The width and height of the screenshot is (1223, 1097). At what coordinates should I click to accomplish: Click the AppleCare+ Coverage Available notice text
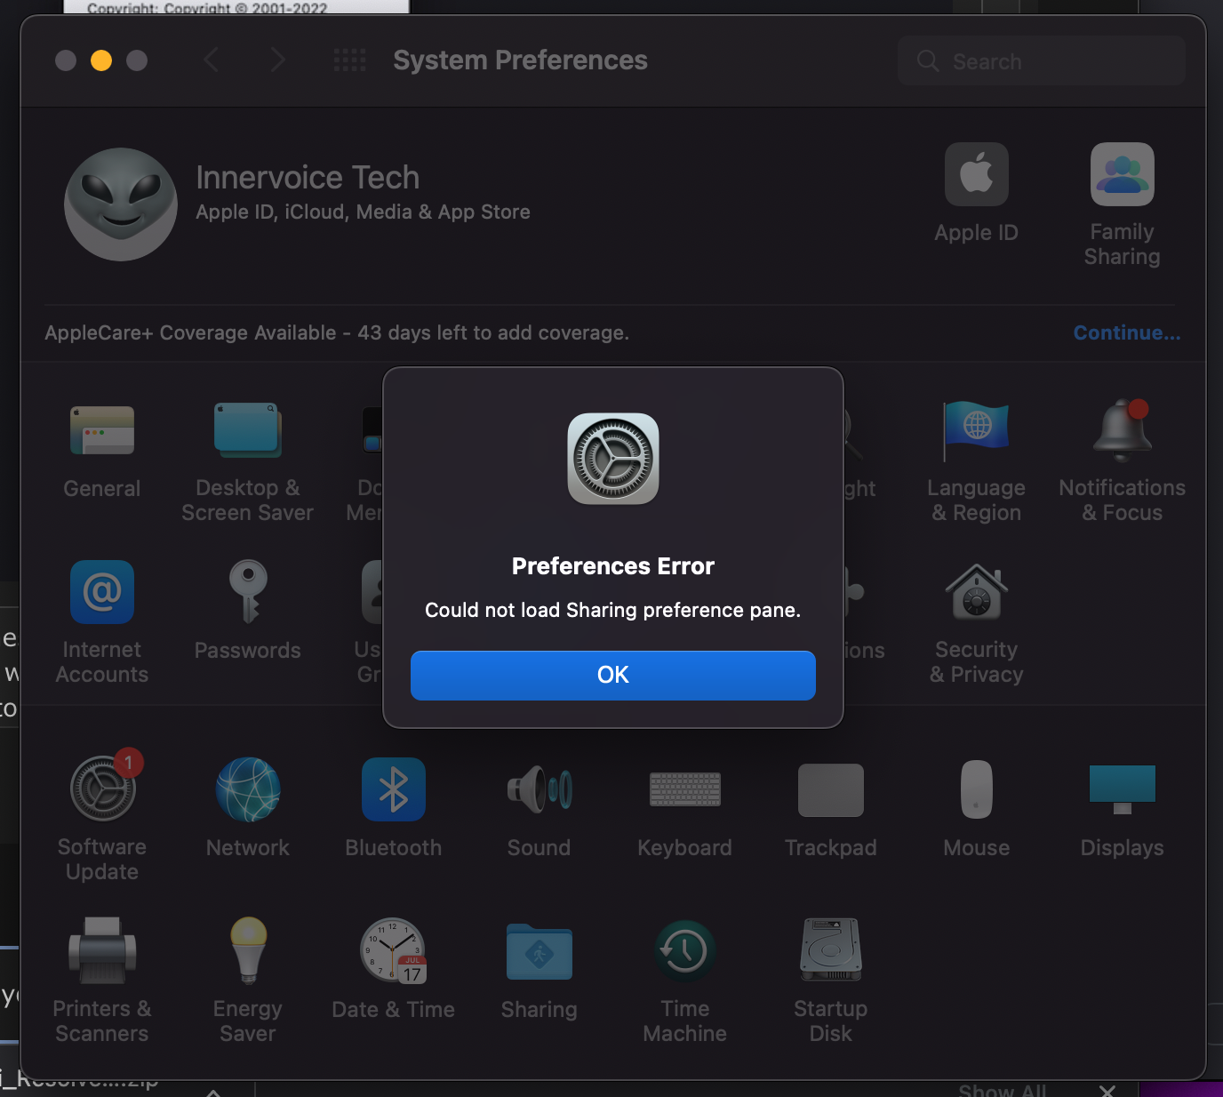pyautogui.click(x=337, y=332)
